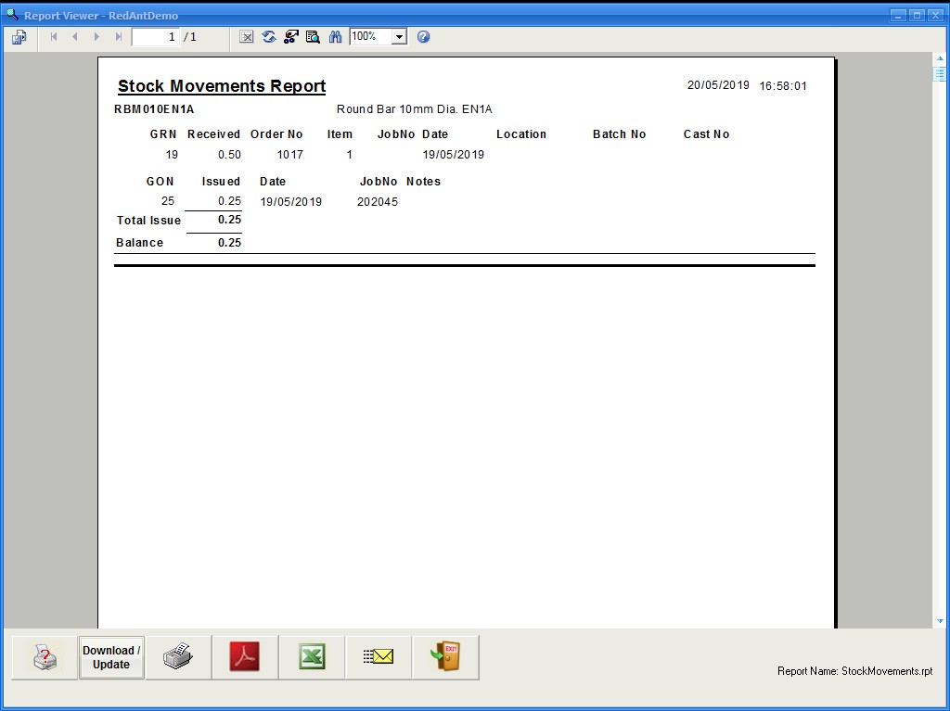Image resolution: width=950 pixels, height=711 pixels.
Task: Print the report with the printer icon
Action: coord(178,657)
